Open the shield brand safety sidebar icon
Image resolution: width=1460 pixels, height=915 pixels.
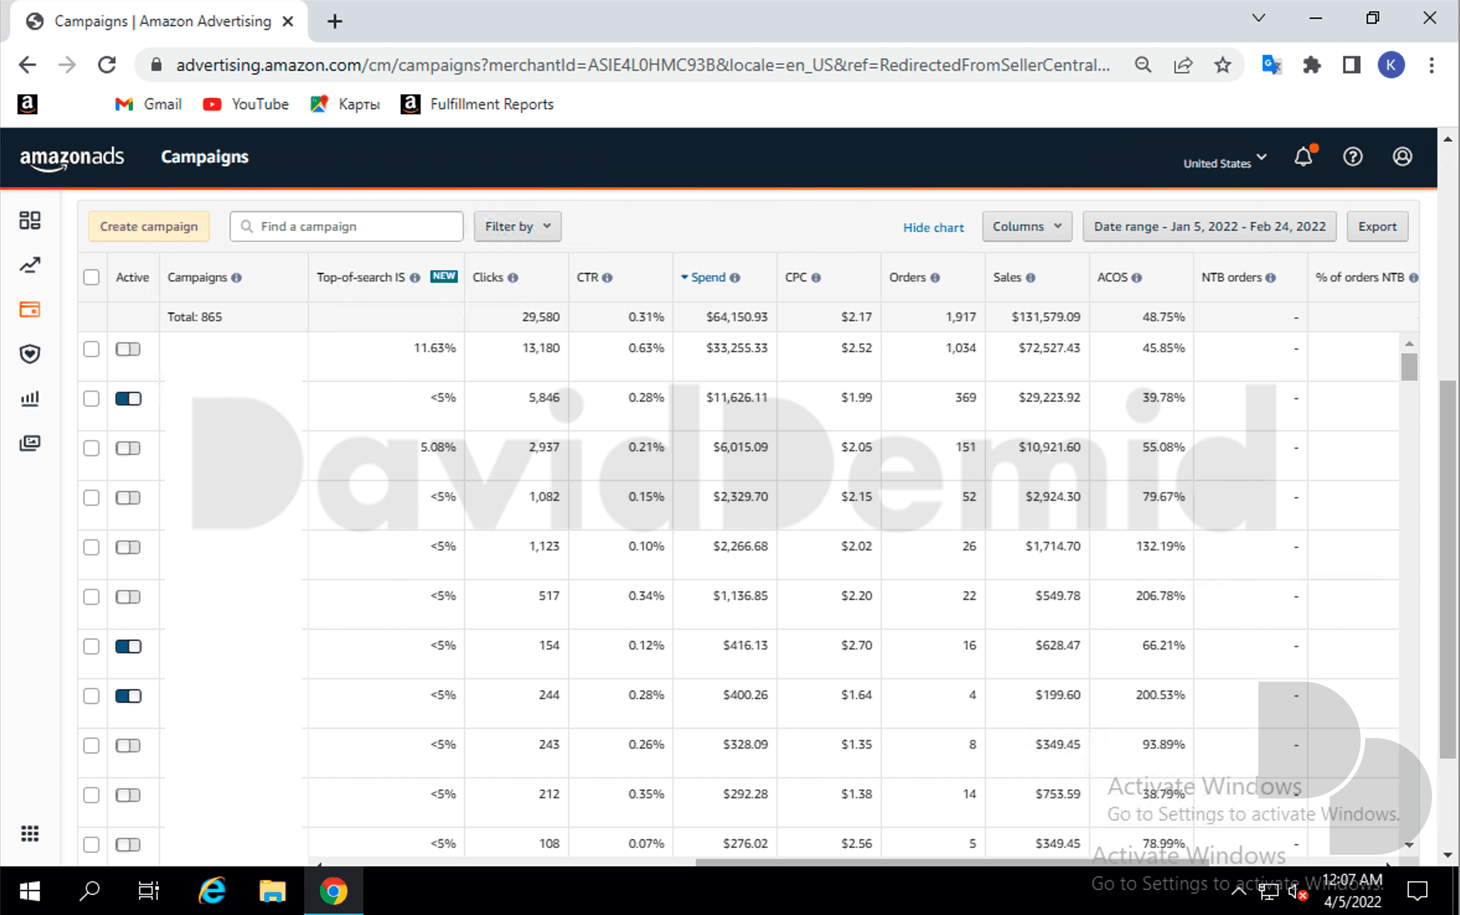coord(30,354)
